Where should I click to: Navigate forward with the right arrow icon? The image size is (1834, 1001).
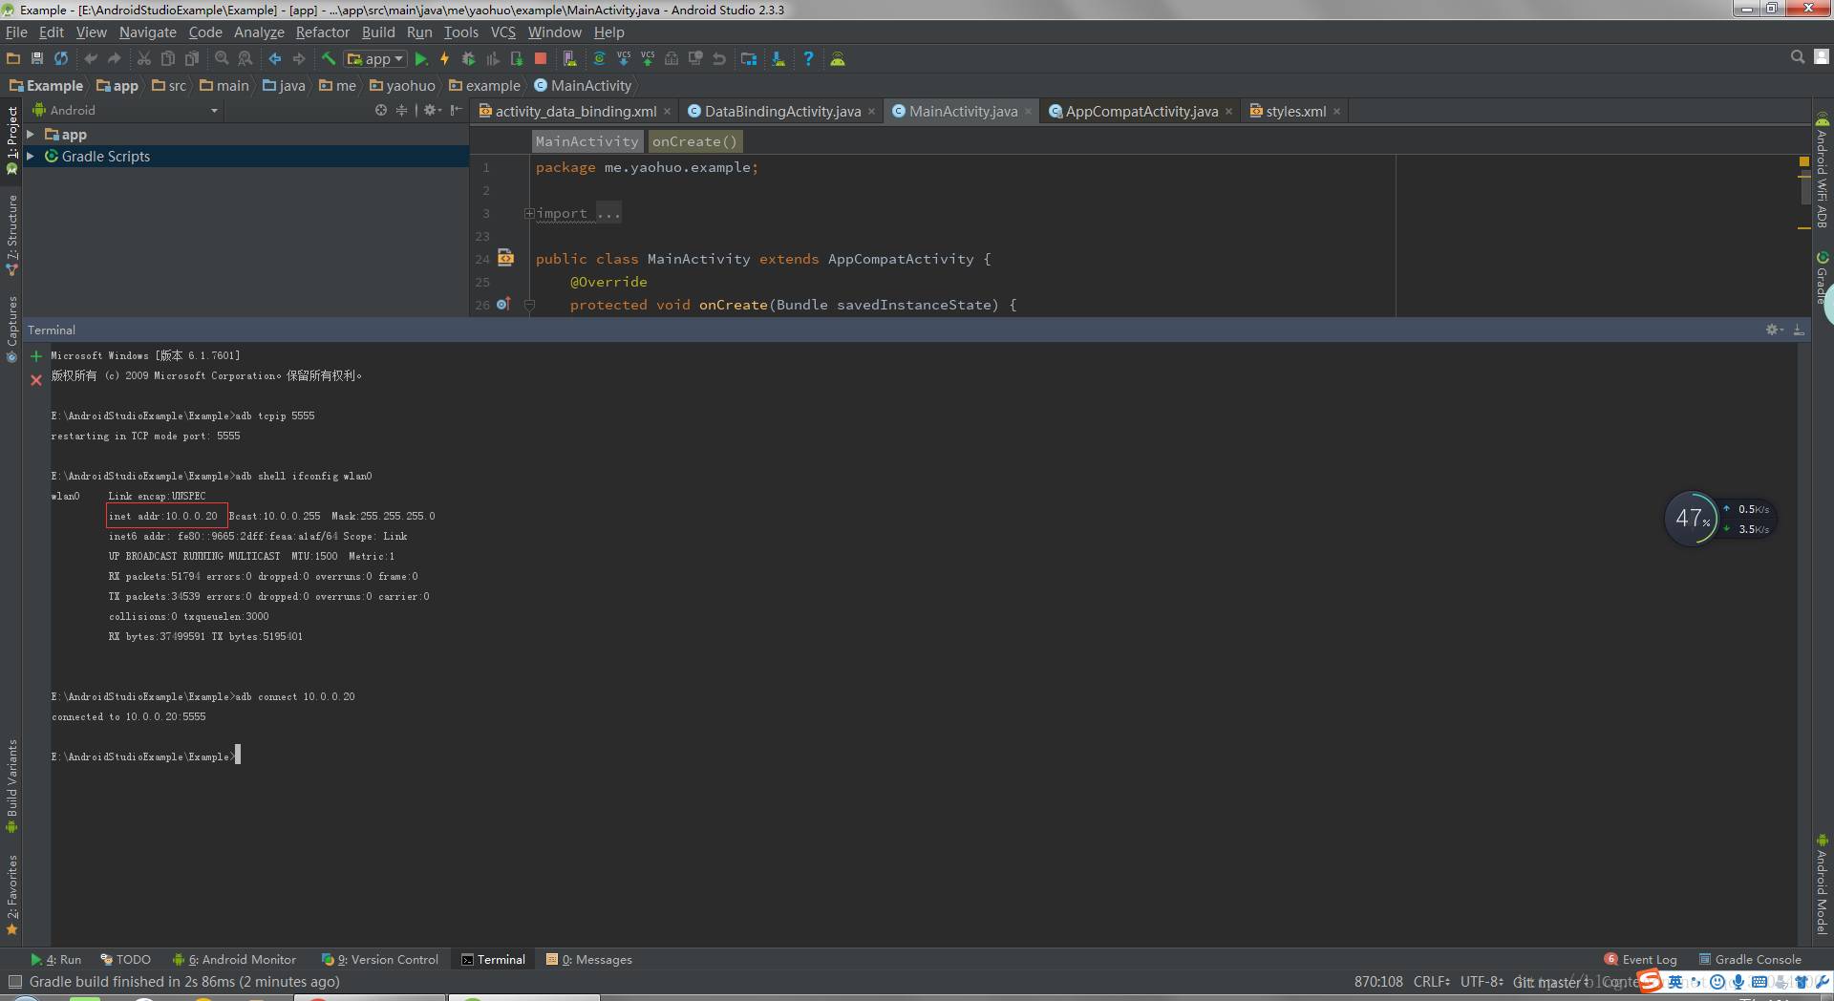[x=299, y=59]
